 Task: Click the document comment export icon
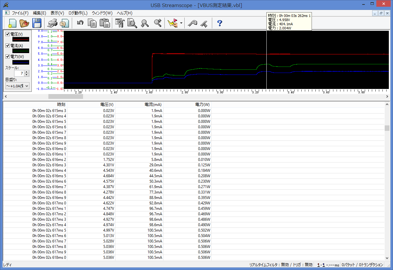click(64, 23)
